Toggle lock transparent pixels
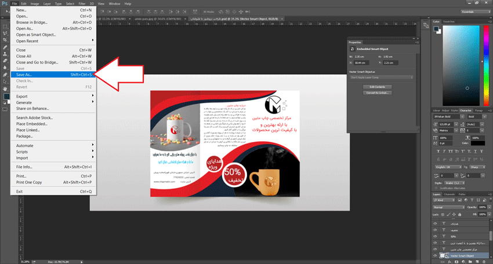The width and height of the screenshot is (493, 264). (x=443, y=214)
